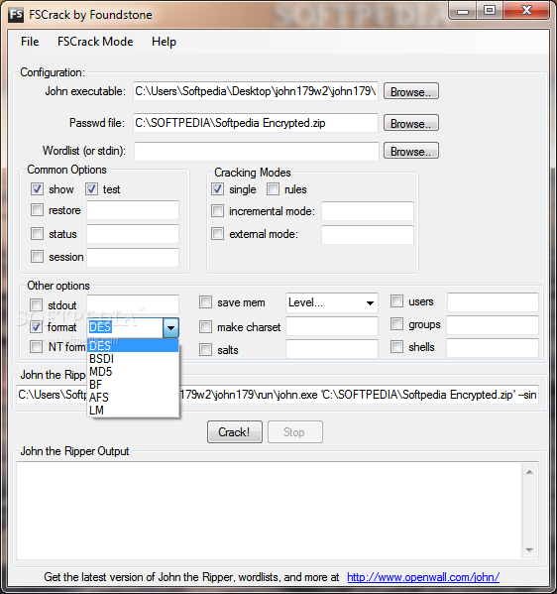Select AFS in the format list
Viewport: 557px width, 594px height.
[133, 397]
